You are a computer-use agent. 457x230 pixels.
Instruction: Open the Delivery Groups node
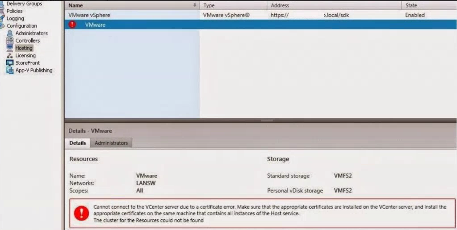click(x=24, y=4)
